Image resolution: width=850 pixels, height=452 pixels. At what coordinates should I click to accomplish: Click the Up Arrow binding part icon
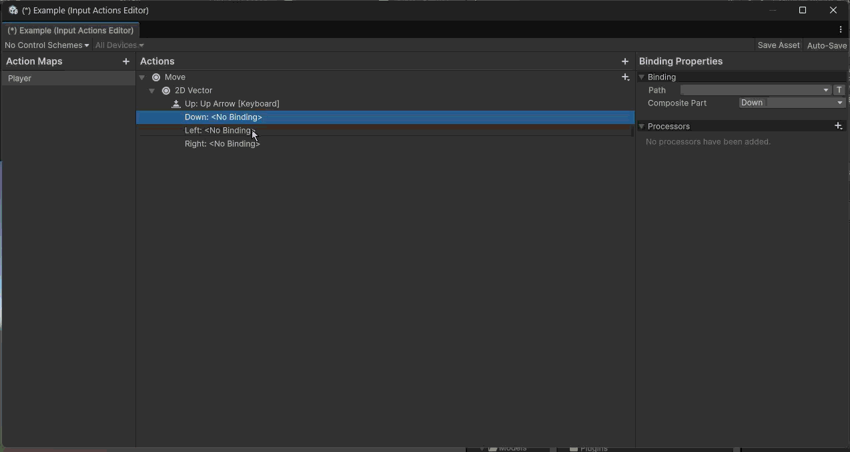pyautogui.click(x=176, y=104)
